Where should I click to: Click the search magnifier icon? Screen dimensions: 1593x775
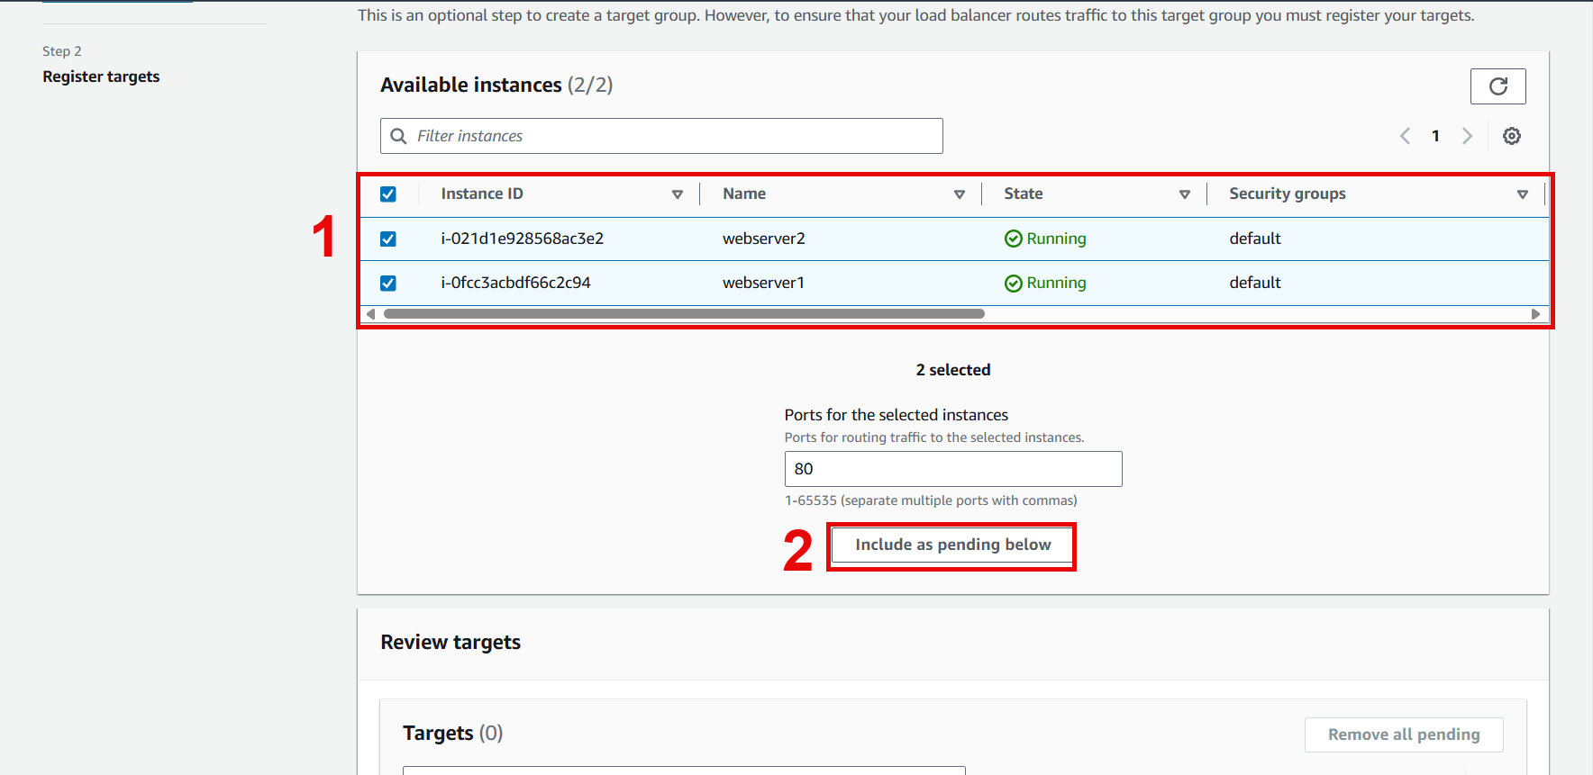[398, 136]
